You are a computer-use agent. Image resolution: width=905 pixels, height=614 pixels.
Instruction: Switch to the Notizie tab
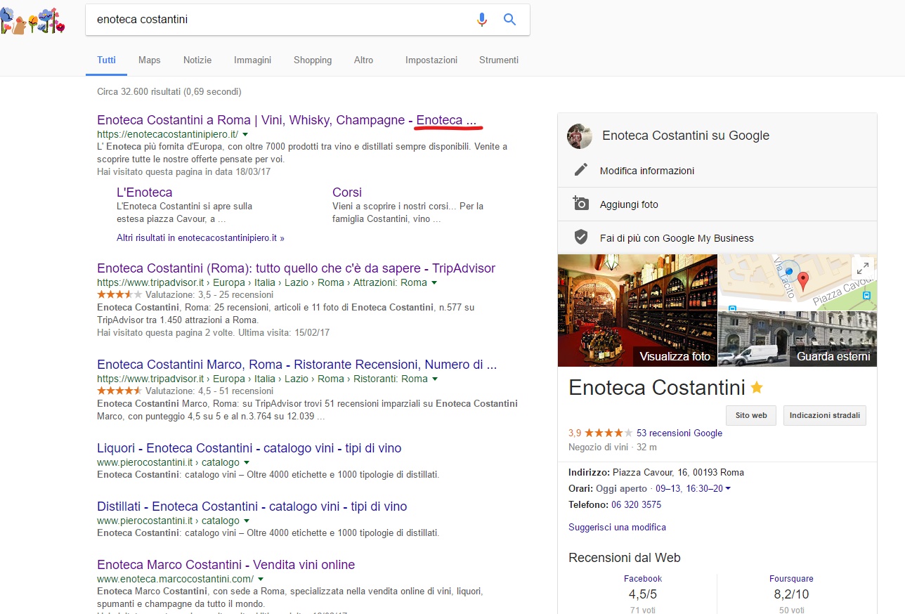197,60
